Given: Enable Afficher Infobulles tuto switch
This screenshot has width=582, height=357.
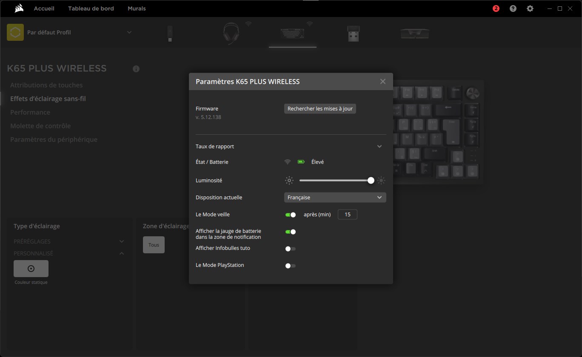Looking at the screenshot, I should pos(291,249).
